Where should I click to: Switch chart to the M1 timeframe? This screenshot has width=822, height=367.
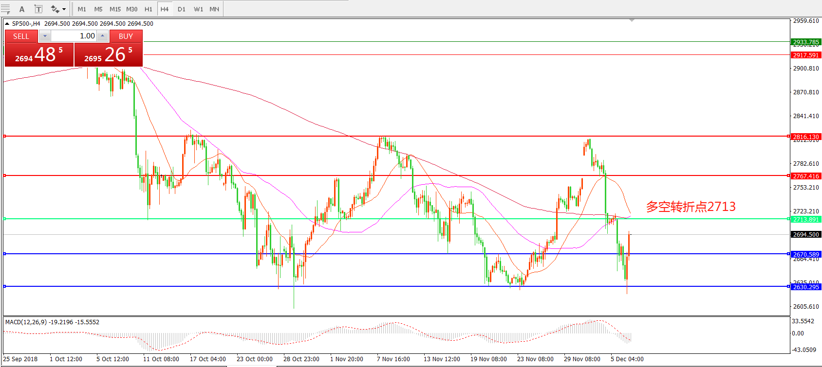82,9
